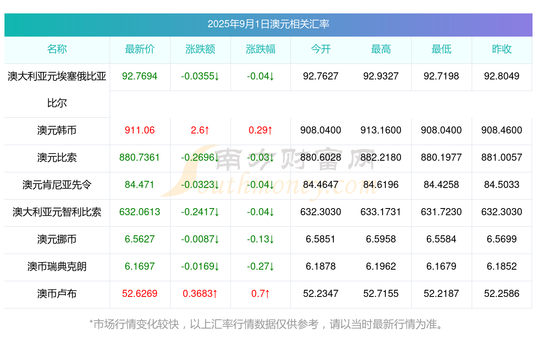Click the change percent 0.7↑
This screenshot has width=537, height=338.
[x=260, y=294]
